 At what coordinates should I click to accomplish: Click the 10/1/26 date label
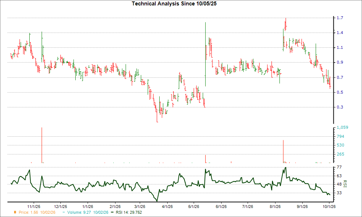[x=329, y=207]
